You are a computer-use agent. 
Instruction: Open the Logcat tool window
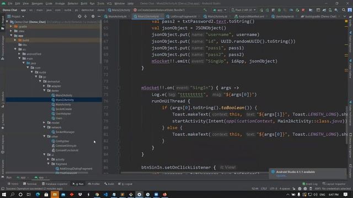125,184
